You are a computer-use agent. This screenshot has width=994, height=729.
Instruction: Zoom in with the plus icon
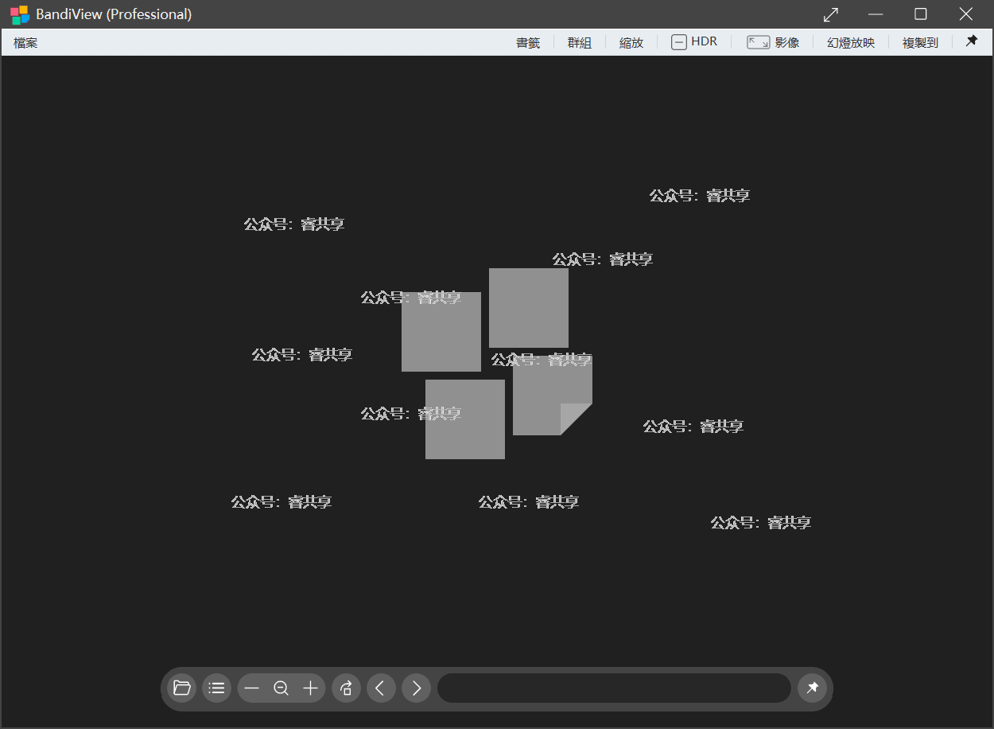pyautogui.click(x=310, y=688)
